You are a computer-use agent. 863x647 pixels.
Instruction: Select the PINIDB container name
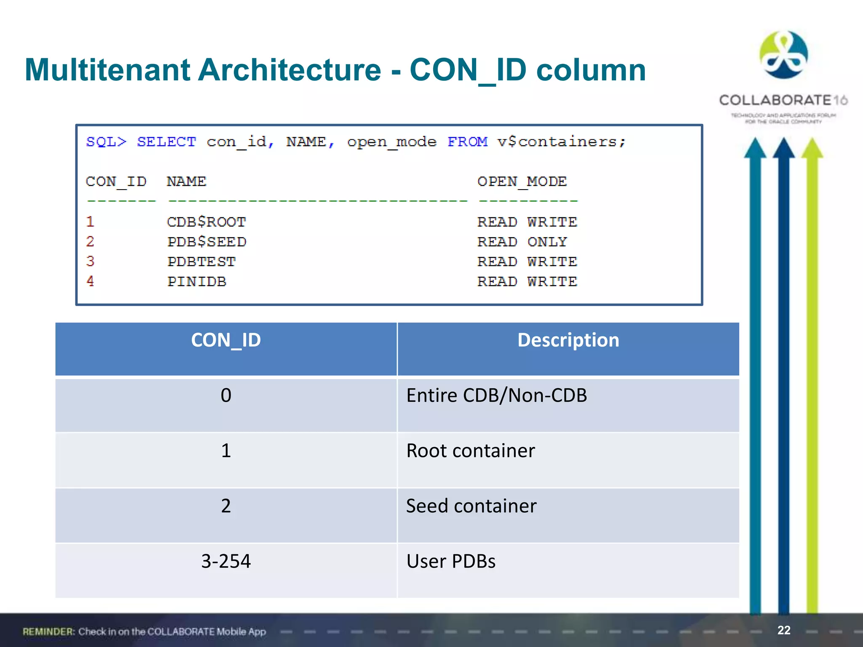(197, 281)
